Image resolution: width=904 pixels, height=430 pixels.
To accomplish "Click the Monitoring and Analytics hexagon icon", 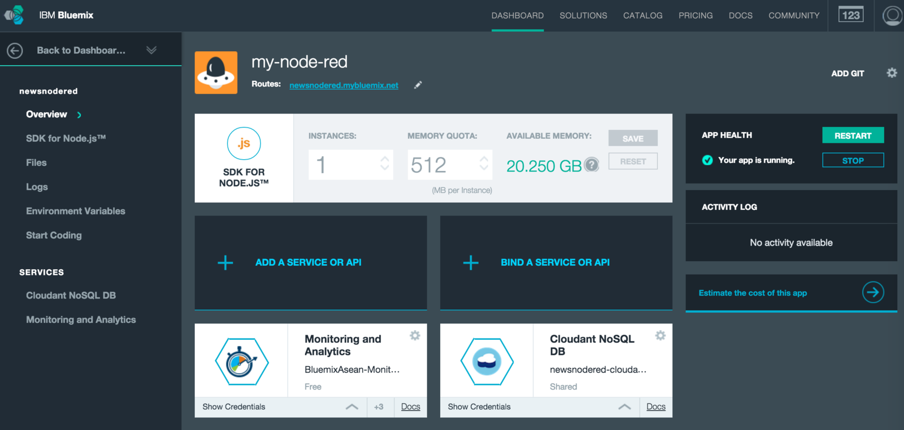I will coord(242,362).
